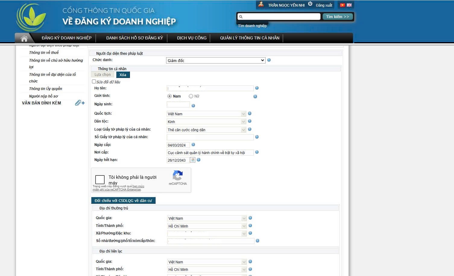Image resolution: width=454 pixels, height=276 pixels.
Task: Switch language using the Vietnamese flag icon
Action: (342, 5)
